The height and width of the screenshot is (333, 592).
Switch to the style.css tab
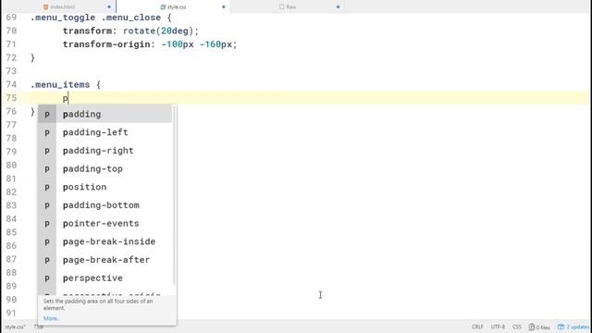(173, 6)
